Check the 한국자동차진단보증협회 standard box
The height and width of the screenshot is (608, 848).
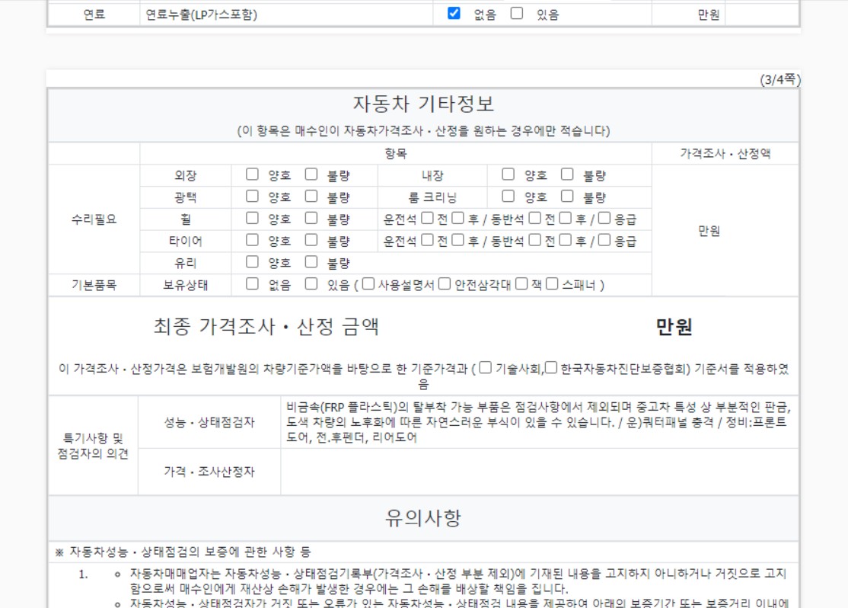tap(551, 368)
